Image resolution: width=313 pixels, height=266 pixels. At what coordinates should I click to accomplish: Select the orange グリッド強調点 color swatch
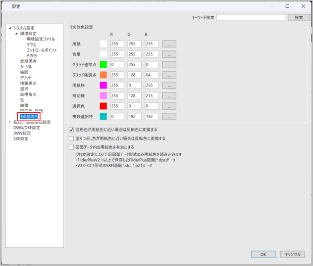coord(104,75)
